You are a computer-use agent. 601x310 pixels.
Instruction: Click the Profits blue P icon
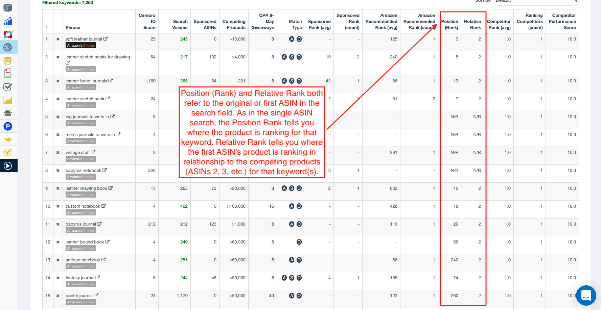[x=8, y=126]
